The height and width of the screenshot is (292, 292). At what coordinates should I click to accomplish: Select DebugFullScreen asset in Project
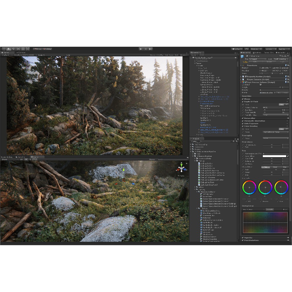tap(207, 178)
